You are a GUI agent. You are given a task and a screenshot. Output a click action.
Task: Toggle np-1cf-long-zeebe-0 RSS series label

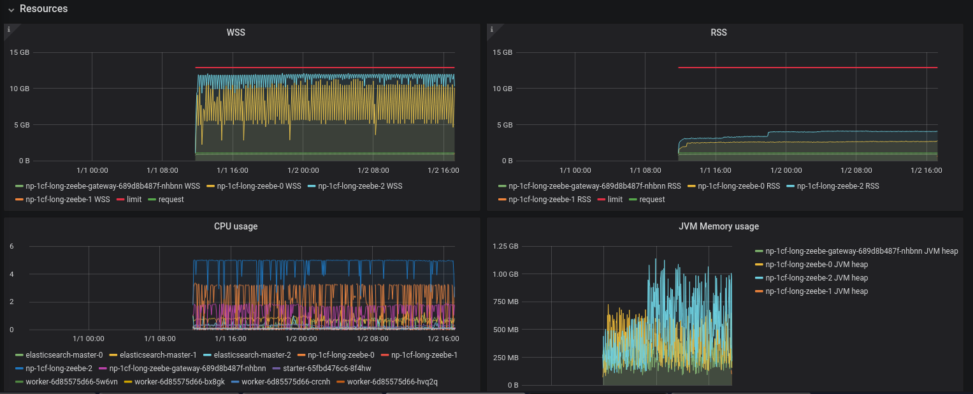coord(739,186)
